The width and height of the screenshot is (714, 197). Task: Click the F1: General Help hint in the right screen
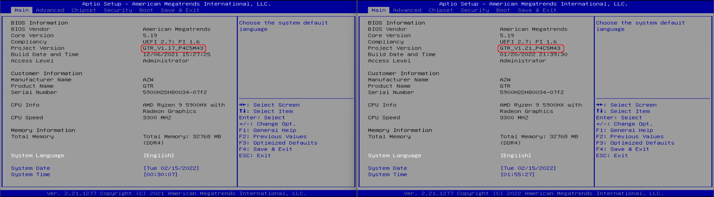(x=624, y=131)
